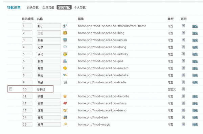This screenshot has height=134, width=203.
Task: Uncheck 可用 for the 投票 row
Action: click(183, 61)
